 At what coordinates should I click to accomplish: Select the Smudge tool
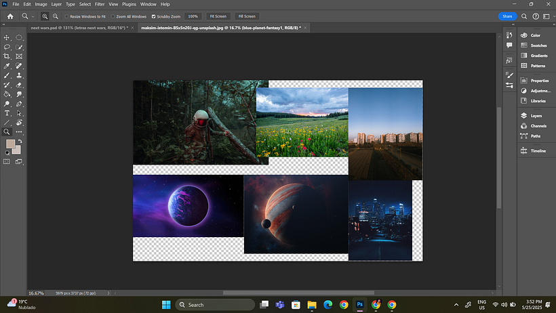pyautogui.click(x=19, y=94)
